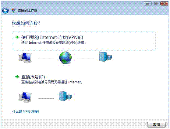Screen dimensions: 170x129
Task: Close the wizard window with X
Action: [164, 4]
